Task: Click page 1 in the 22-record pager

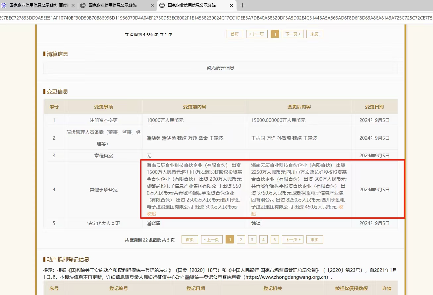Action: [x=230, y=240]
